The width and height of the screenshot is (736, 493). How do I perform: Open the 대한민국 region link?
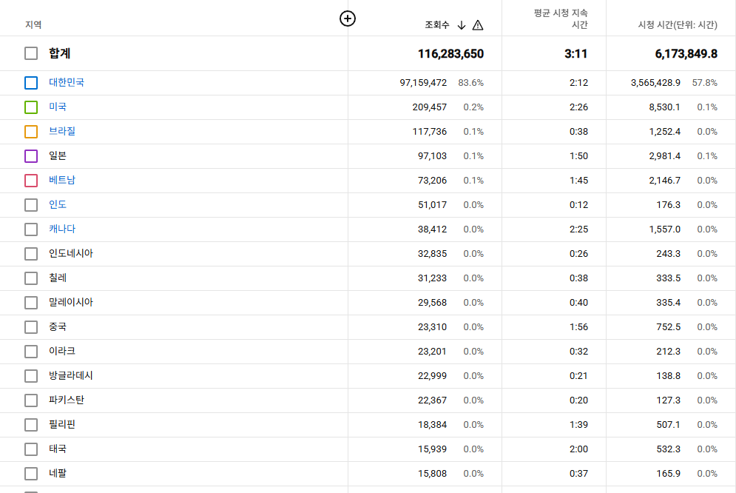[67, 82]
